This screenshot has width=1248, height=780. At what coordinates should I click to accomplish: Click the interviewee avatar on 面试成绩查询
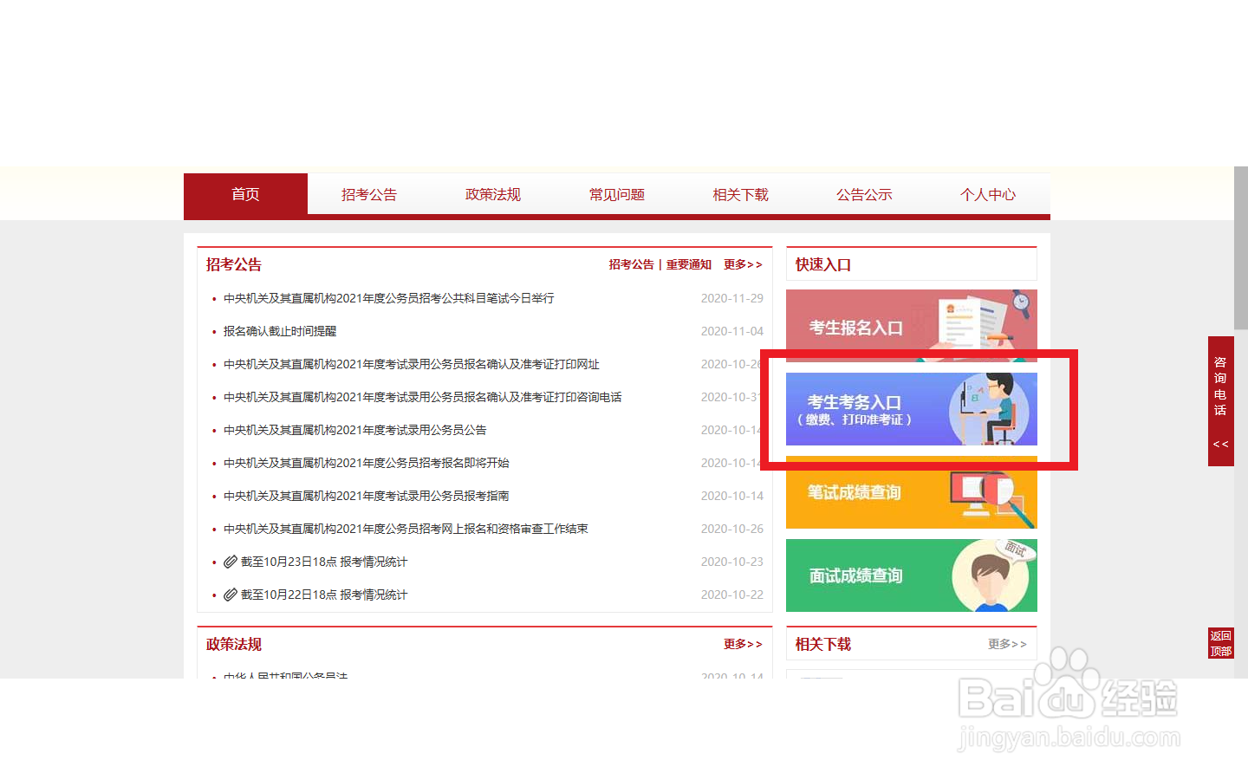click(x=991, y=575)
